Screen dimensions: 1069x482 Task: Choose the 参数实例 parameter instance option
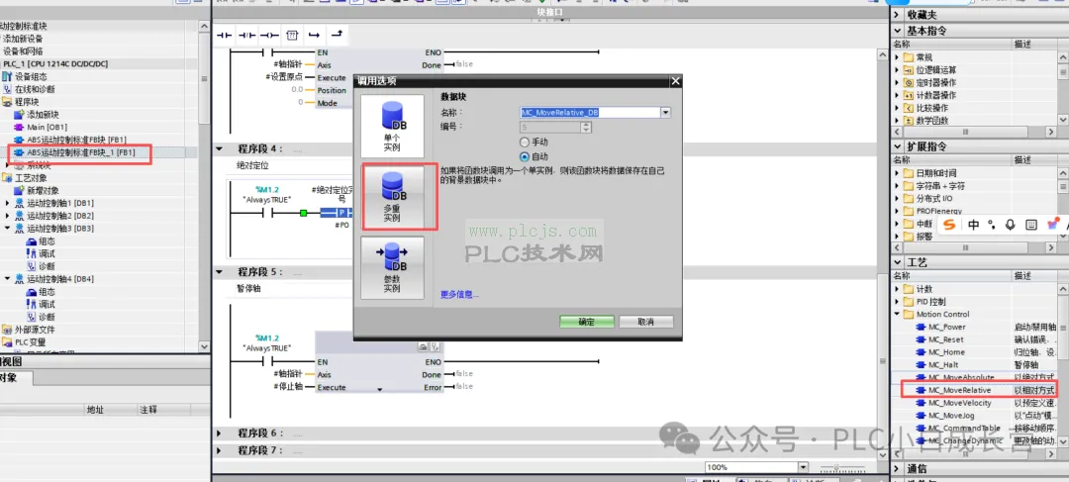point(392,266)
